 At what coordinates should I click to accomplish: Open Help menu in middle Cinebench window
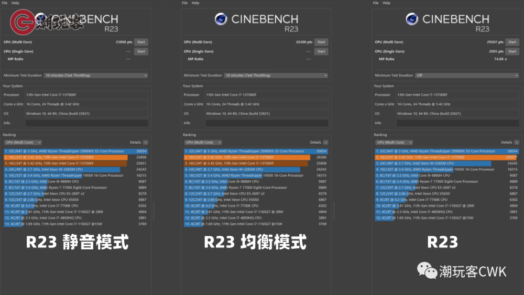195,3
